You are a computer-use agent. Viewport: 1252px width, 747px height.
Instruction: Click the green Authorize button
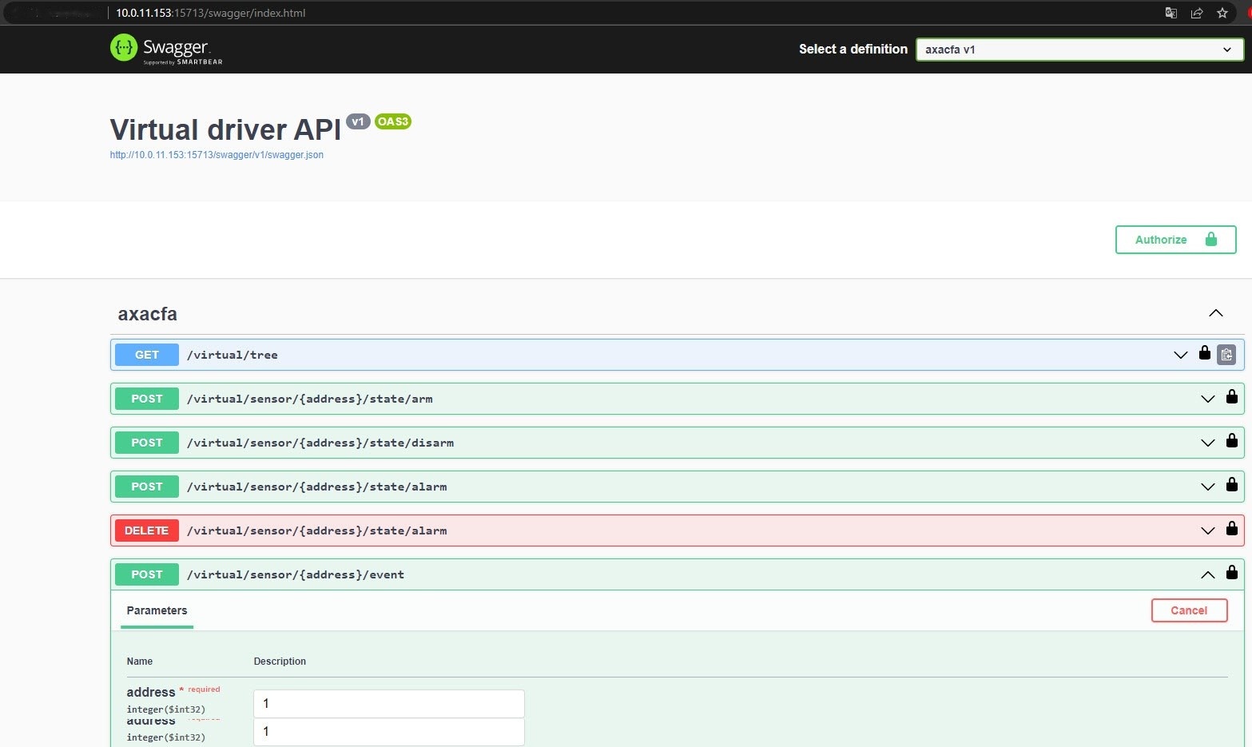pyautogui.click(x=1174, y=240)
